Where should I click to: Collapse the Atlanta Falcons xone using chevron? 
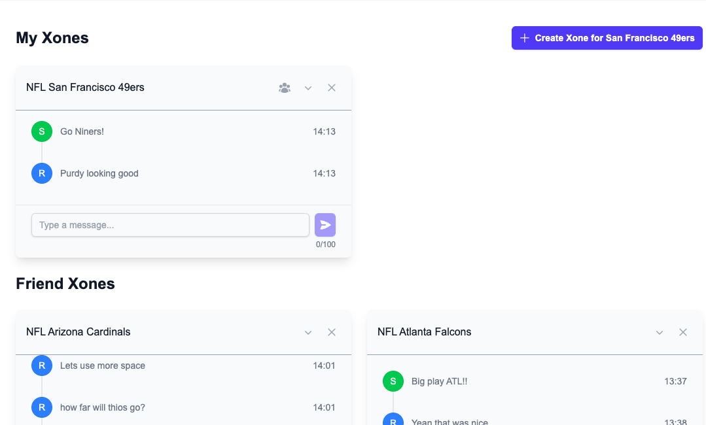coord(660,332)
